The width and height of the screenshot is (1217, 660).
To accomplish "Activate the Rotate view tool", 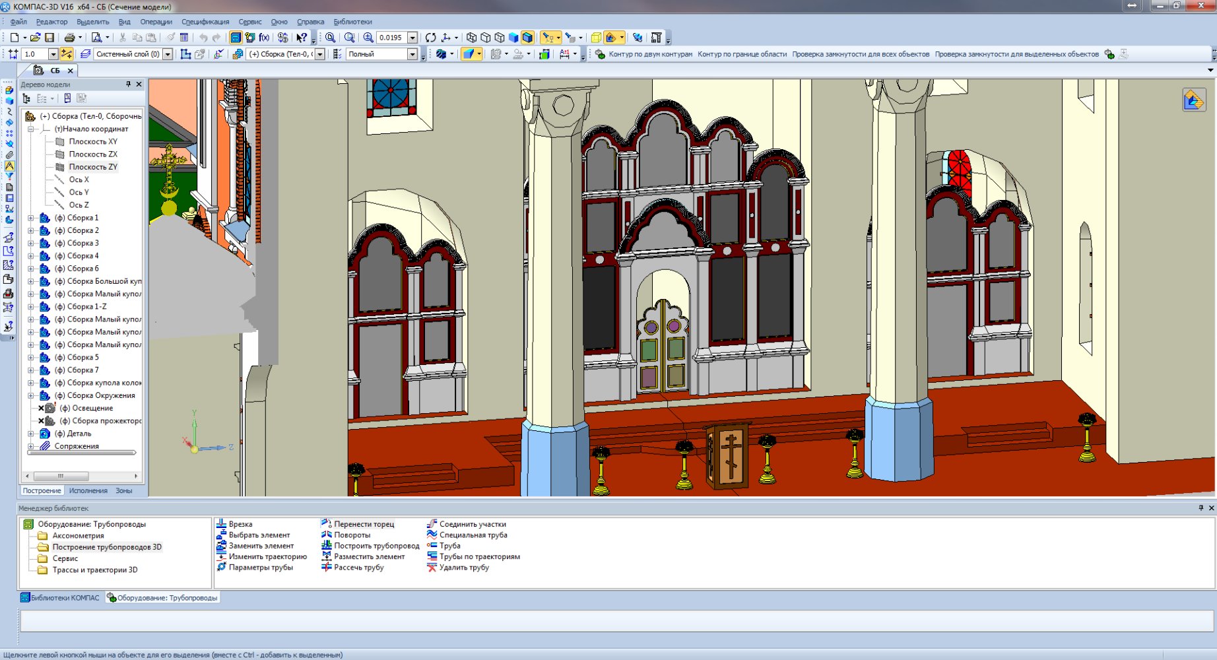I will (x=430, y=38).
